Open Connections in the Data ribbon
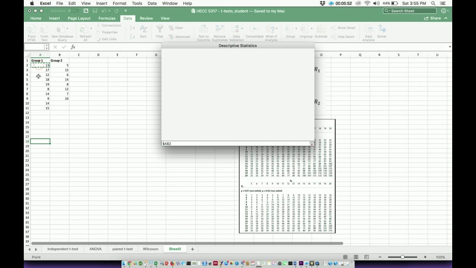 [109, 25]
